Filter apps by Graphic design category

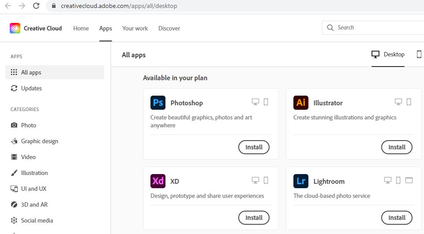[39, 141]
